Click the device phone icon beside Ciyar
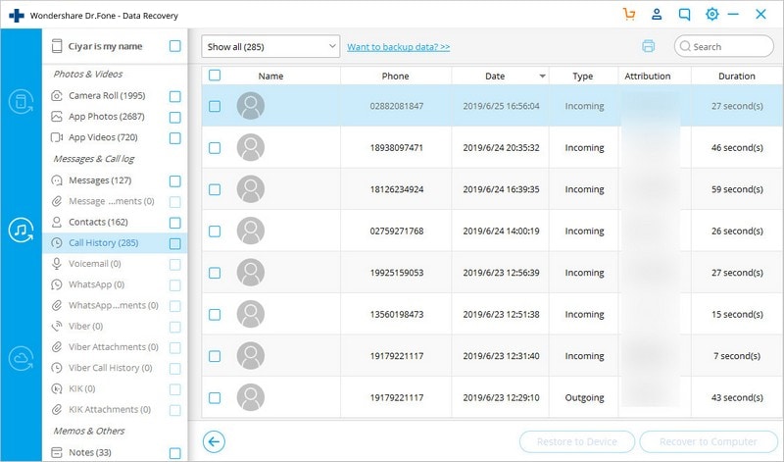 57,46
